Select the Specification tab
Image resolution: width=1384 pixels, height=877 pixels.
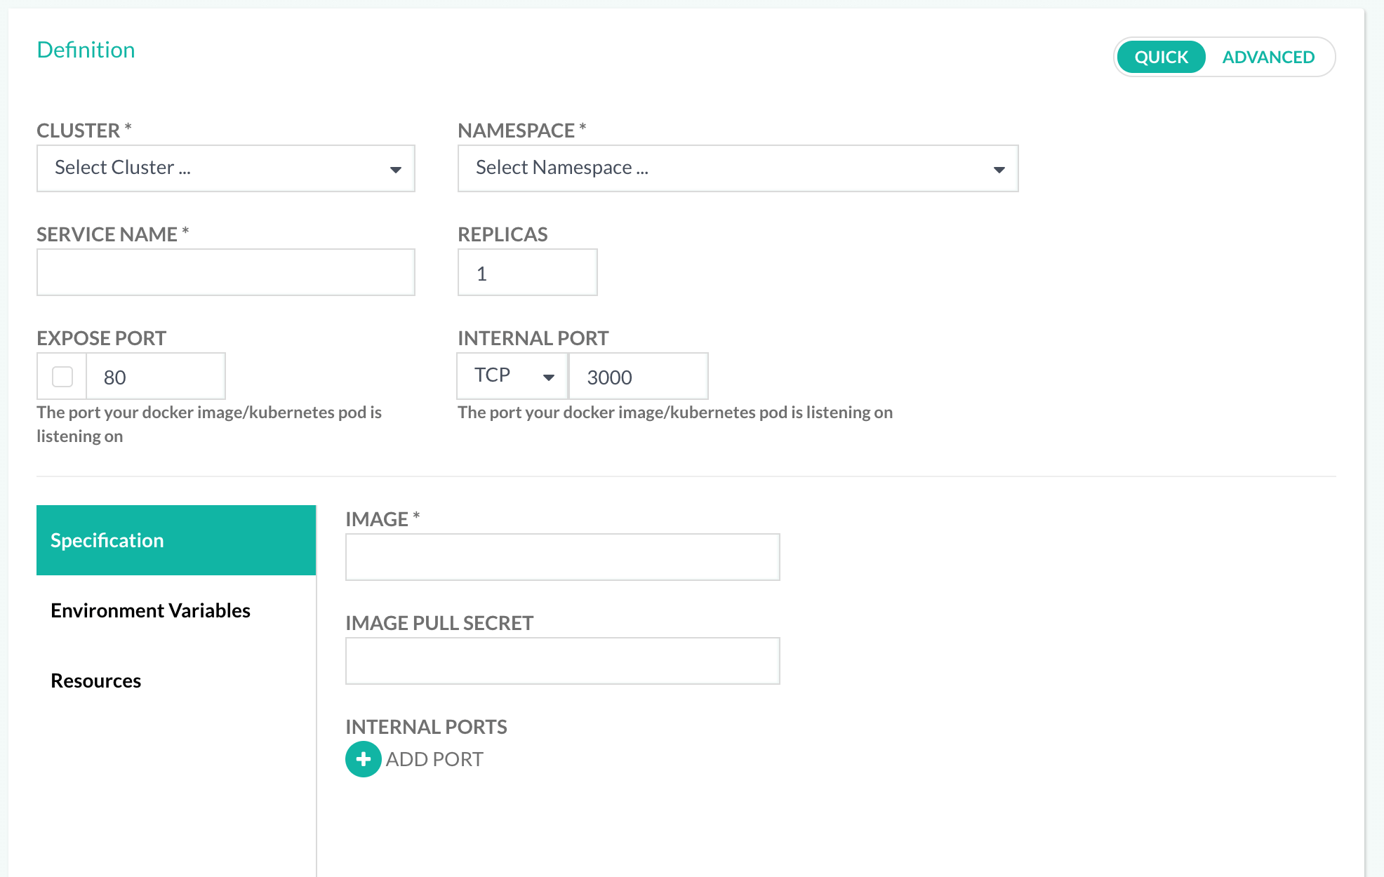[x=175, y=540]
